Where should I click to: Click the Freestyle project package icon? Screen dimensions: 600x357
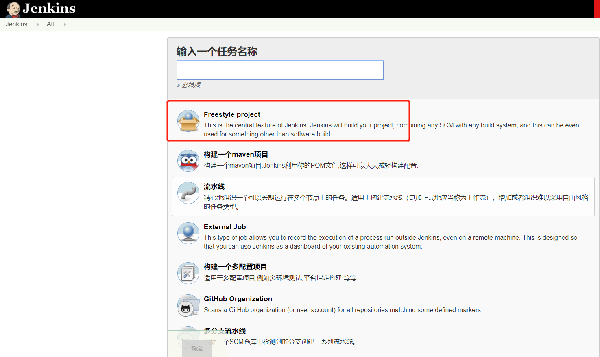coord(188,121)
